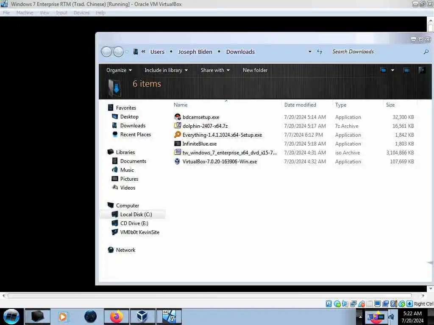The image size is (434, 325).
Task: Open Music library in sidebar
Action: pos(122,170)
